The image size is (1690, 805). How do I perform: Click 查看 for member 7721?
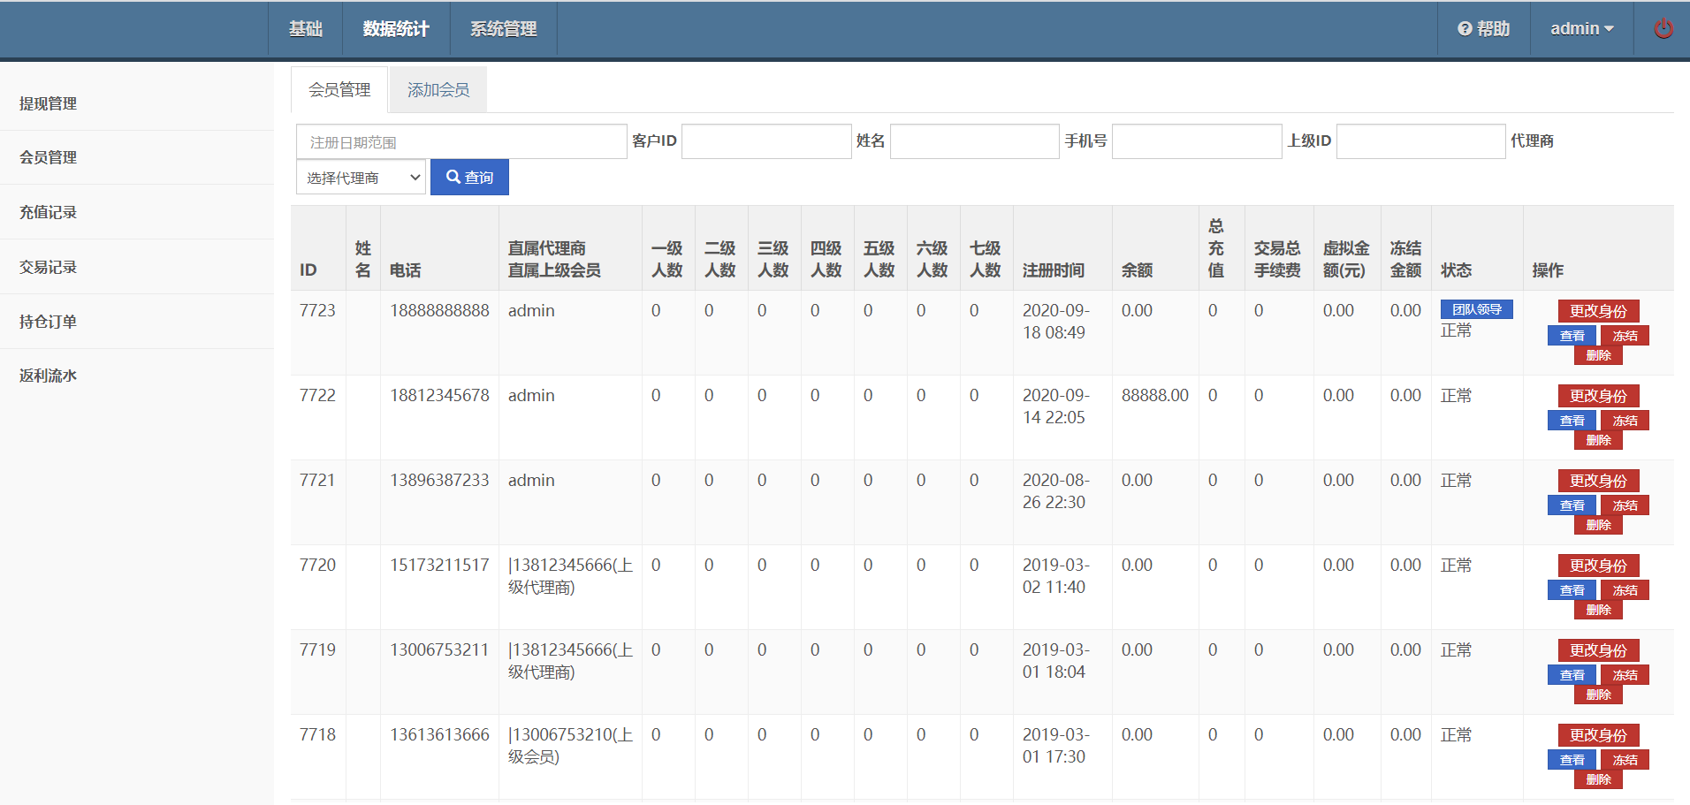click(x=1572, y=505)
